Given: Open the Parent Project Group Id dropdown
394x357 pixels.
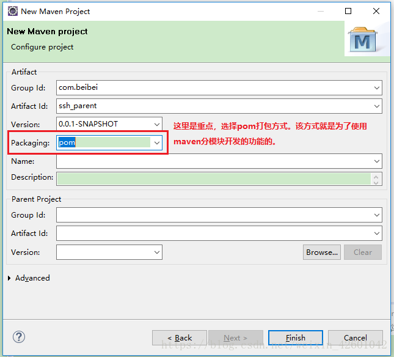Looking at the screenshot, I should (376, 215).
